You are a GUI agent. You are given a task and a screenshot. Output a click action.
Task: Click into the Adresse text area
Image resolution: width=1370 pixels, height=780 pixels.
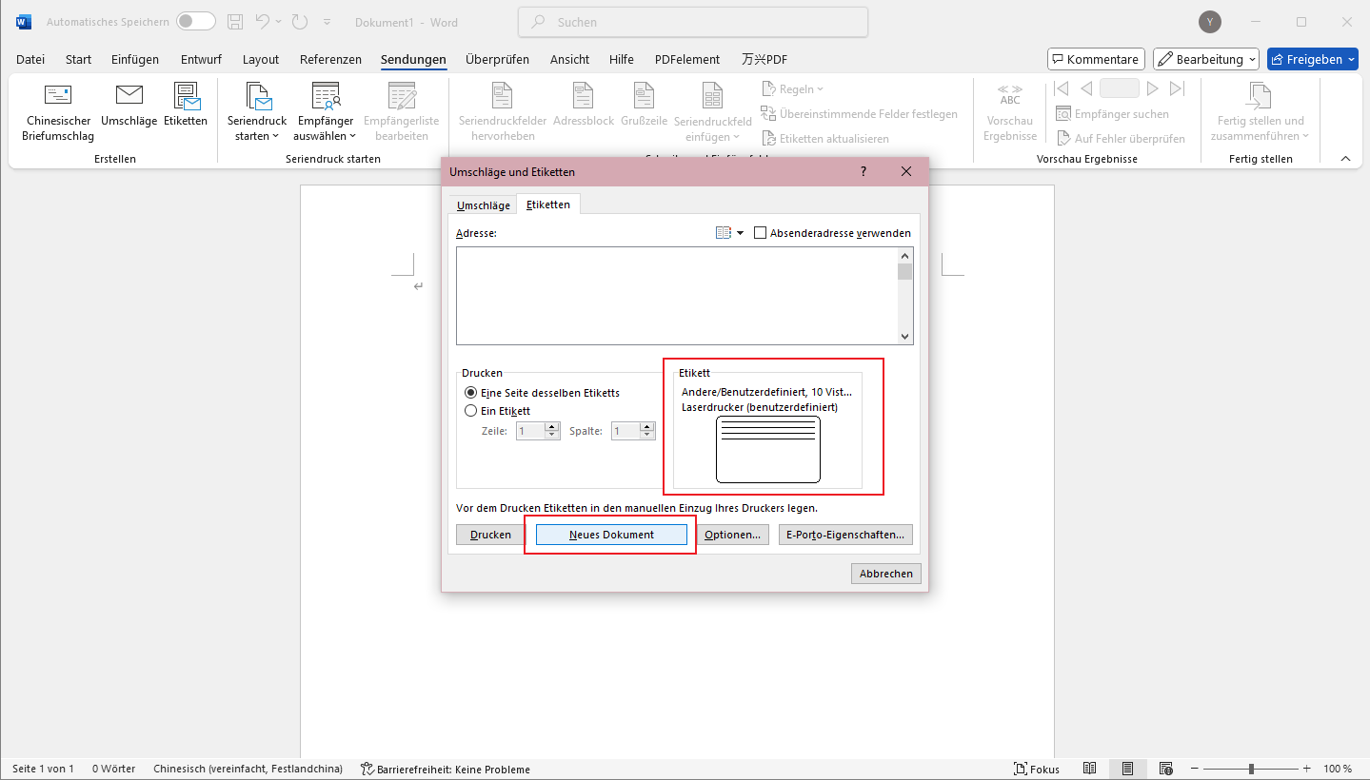point(677,296)
